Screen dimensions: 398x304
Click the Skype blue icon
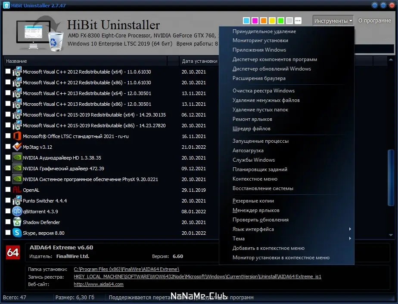17,233
